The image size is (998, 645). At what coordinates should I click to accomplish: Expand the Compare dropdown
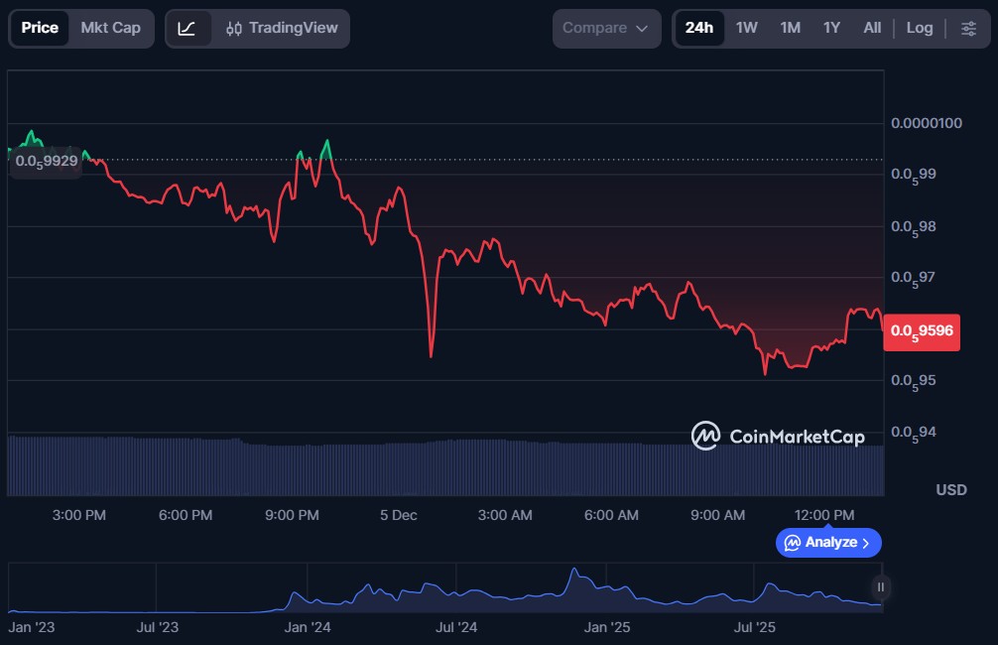tap(606, 28)
